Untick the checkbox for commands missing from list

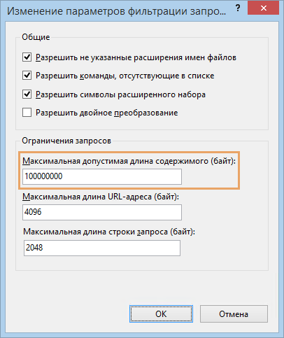[x=27, y=76]
